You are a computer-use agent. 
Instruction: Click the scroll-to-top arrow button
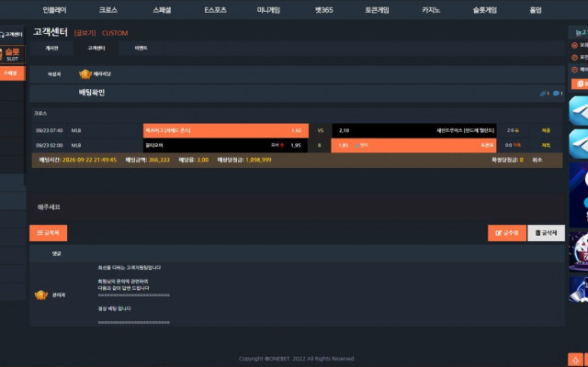click(575, 360)
